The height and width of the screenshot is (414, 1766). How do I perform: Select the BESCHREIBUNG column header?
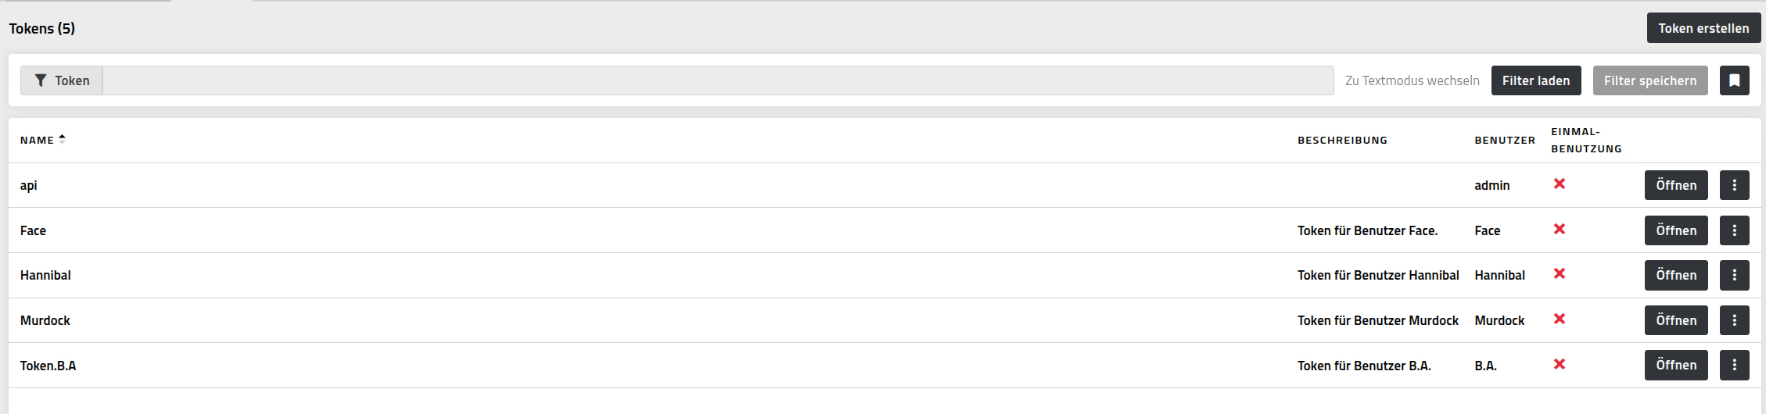(1342, 140)
